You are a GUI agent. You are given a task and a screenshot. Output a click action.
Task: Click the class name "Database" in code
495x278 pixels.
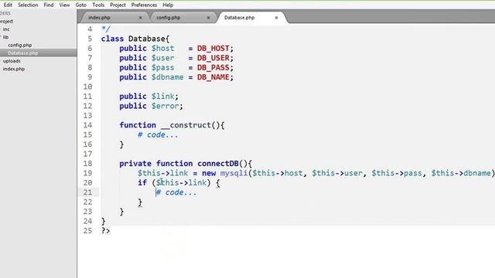(x=146, y=39)
